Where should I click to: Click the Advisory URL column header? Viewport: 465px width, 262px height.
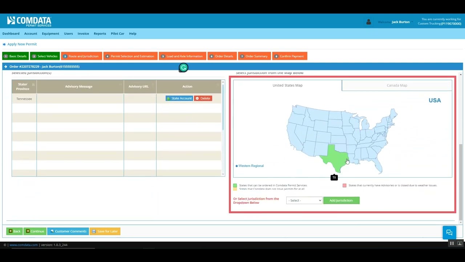(140, 87)
